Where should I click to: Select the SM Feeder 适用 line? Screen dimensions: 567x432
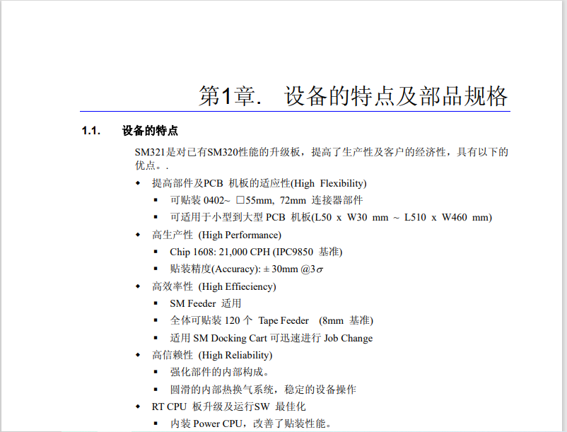(x=205, y=303)
